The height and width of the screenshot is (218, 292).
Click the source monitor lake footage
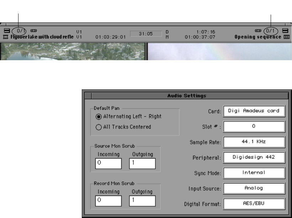pos(73,51)
